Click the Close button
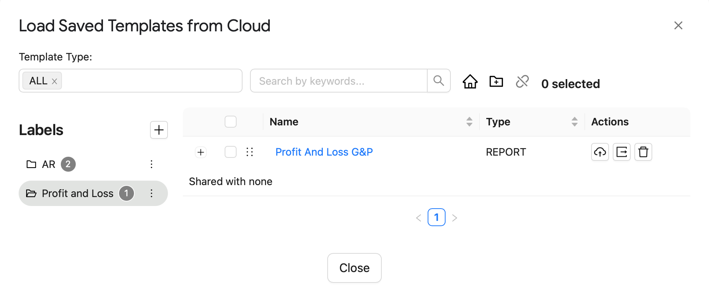The image size is (709, 306). tap(354, 268)
